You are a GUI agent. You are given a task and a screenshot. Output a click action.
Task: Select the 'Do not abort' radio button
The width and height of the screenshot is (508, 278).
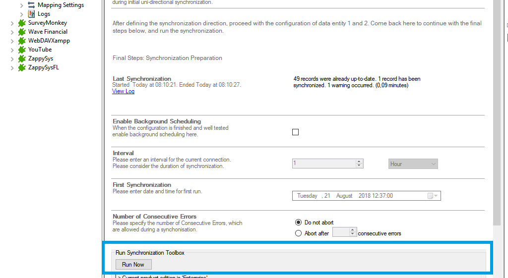tap(299, 222)
